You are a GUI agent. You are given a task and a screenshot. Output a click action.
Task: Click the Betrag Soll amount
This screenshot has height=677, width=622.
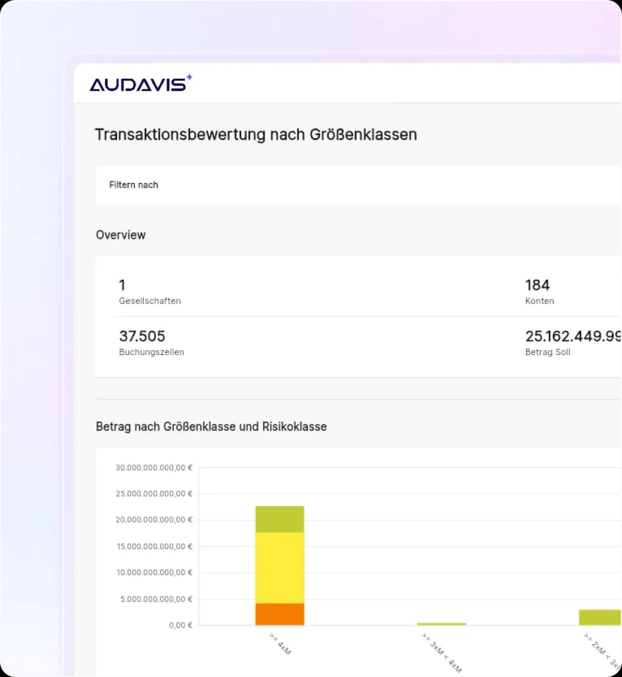573,336
